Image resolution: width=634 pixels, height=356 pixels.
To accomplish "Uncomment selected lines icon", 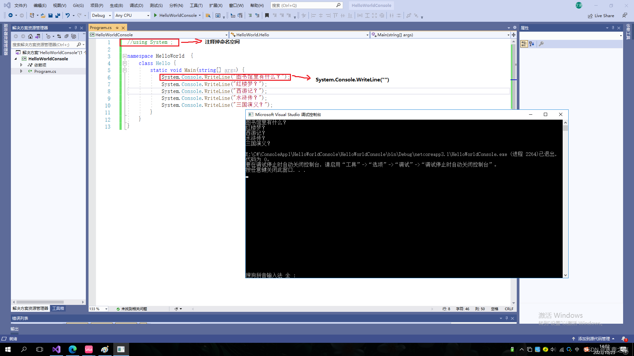I will click(x=257, y=15).
